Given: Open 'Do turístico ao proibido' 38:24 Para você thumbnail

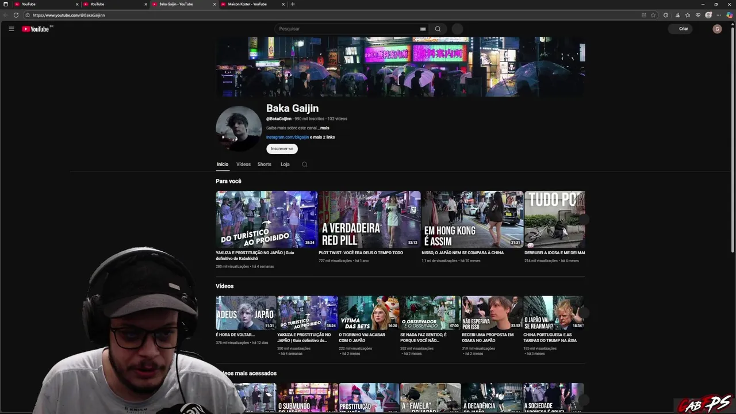Looking at the screenshot, I should click(266, 219).
